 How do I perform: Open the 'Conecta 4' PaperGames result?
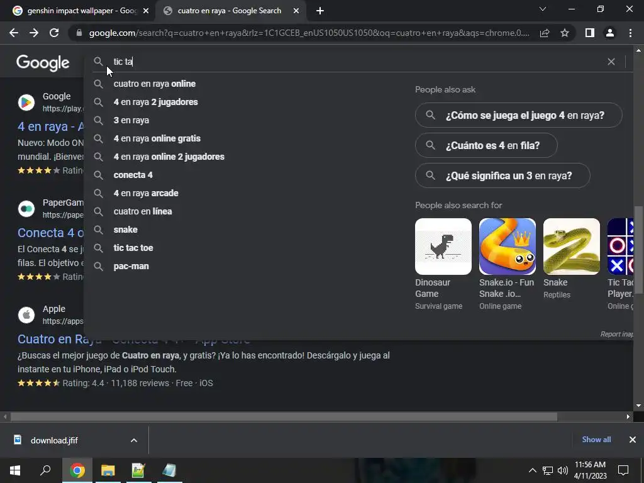tap(50, 233)
